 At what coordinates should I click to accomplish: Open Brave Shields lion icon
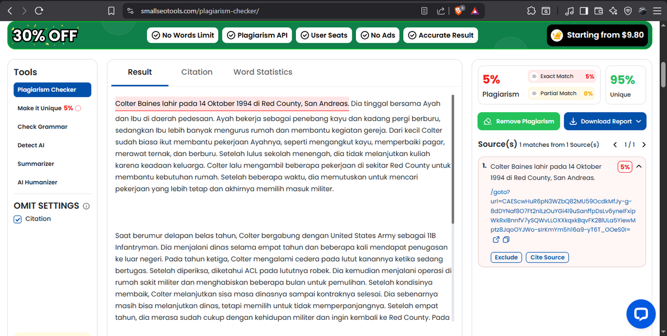click(x=459, y=10)
